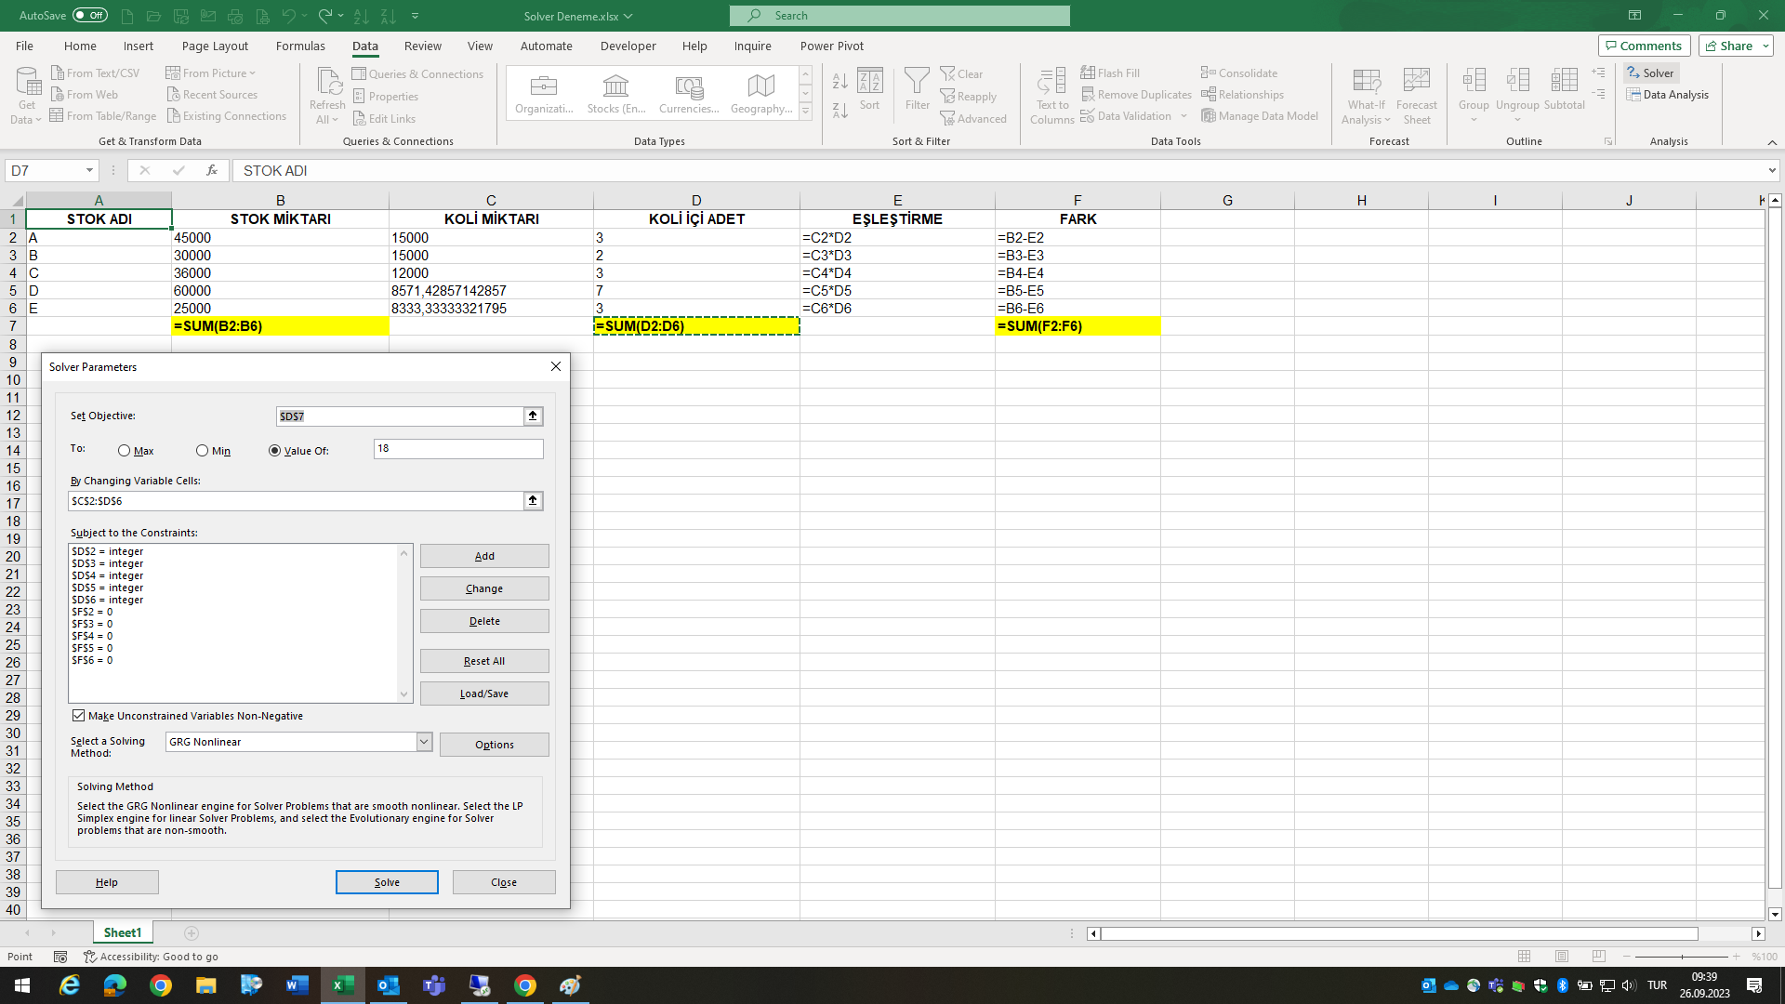1785x1004 pixels.
Task: Collapse the Set Objective range selector
Action: click(x=533, y=416)
